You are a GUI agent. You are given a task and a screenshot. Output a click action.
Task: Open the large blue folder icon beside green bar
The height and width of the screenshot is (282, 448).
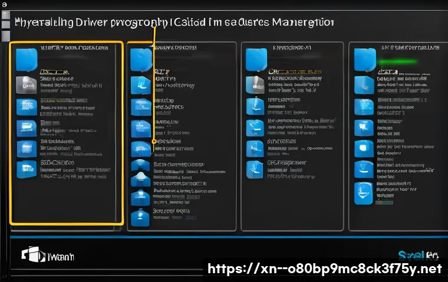365,59
